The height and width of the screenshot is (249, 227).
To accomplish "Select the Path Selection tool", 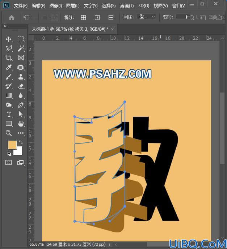I will 21,114.
